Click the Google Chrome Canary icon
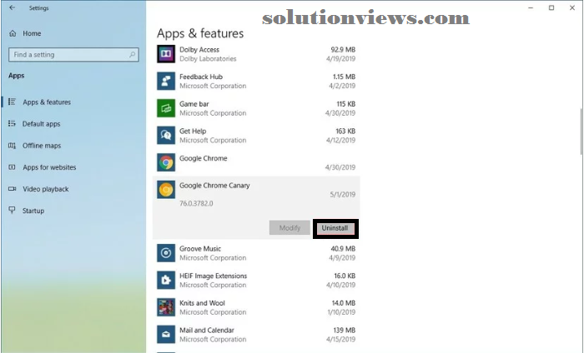The image size is (584, 353). point(166,190)
